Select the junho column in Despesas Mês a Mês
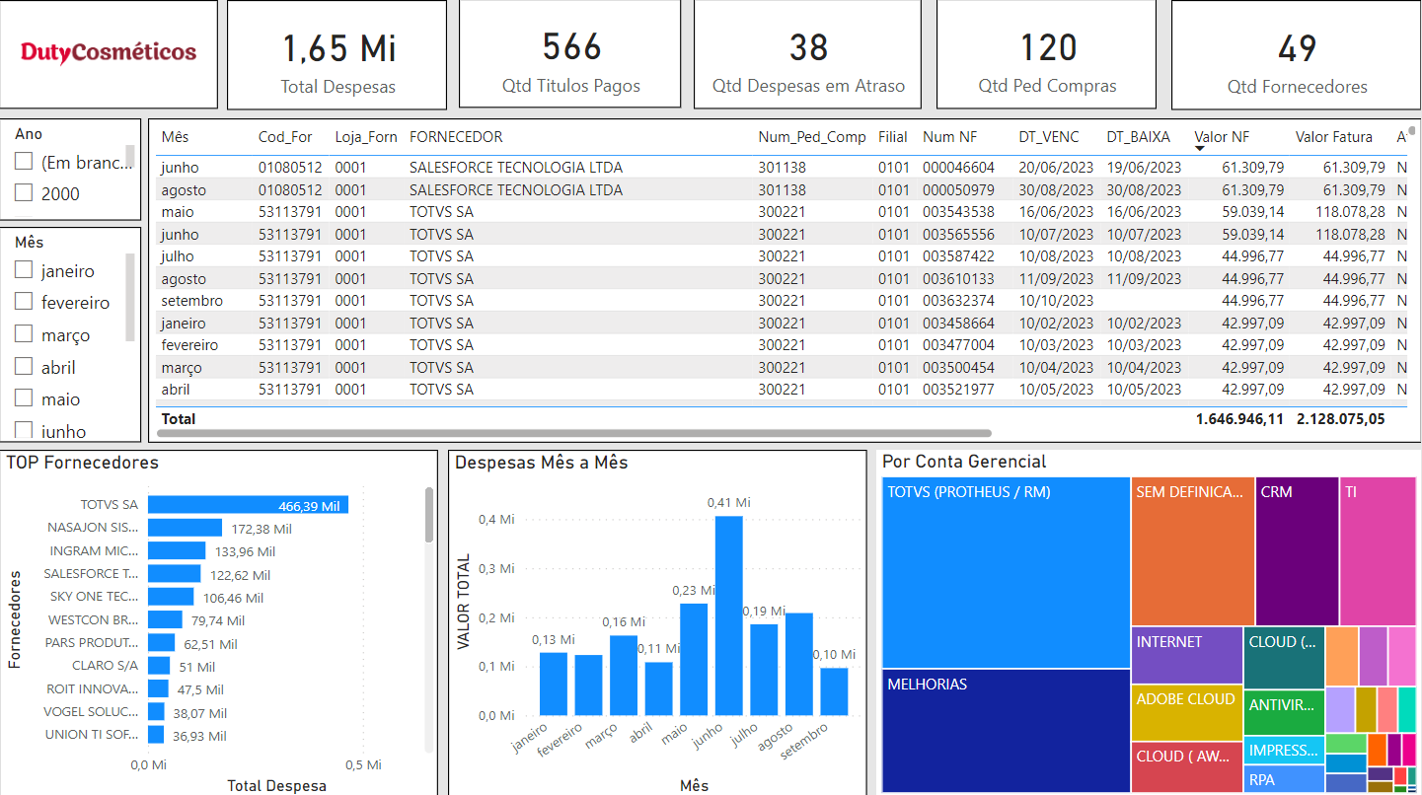Viewport: 1422px width, 795px height. pyautogui.click(x=728, y=615)
